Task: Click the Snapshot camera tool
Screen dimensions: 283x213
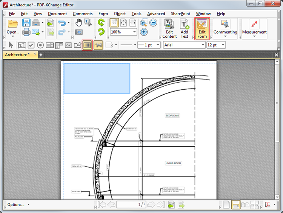Action: tap(79, 32)
